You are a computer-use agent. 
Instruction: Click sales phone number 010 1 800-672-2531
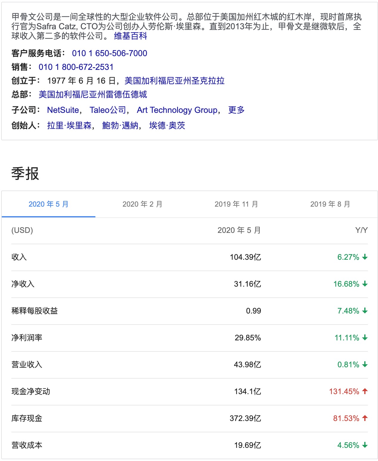tap(76, 67)
